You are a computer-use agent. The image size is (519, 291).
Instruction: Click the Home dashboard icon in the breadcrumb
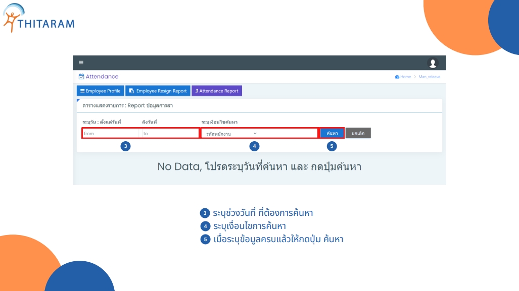397,77
